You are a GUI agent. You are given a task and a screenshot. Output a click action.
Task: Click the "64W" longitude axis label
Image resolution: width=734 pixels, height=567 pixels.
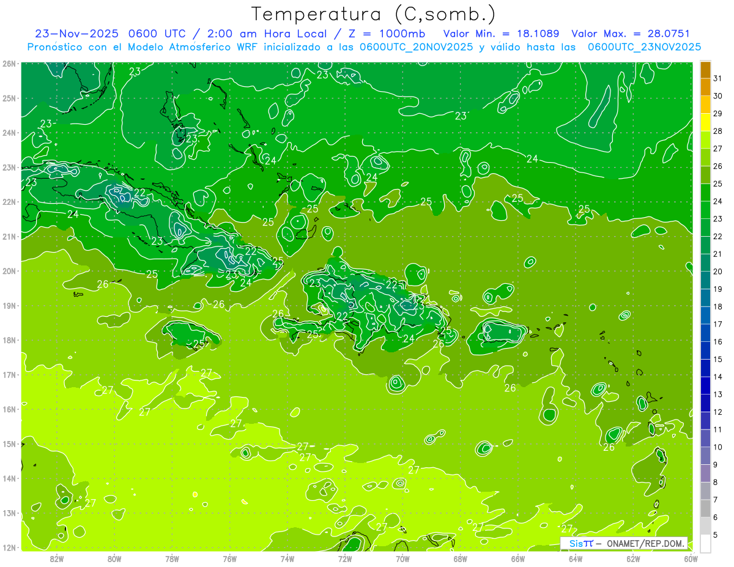[x=576, y=558]
